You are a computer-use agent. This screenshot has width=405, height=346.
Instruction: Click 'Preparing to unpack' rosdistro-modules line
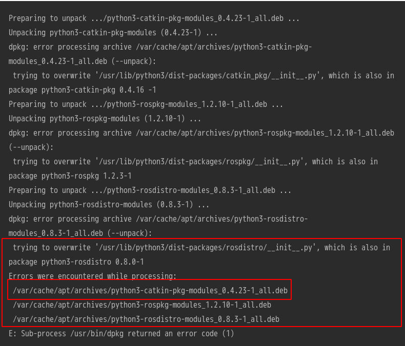[150, 190]
